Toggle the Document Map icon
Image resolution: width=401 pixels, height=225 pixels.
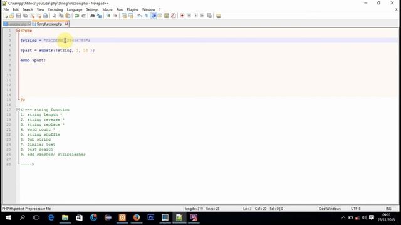click(167, 16)
